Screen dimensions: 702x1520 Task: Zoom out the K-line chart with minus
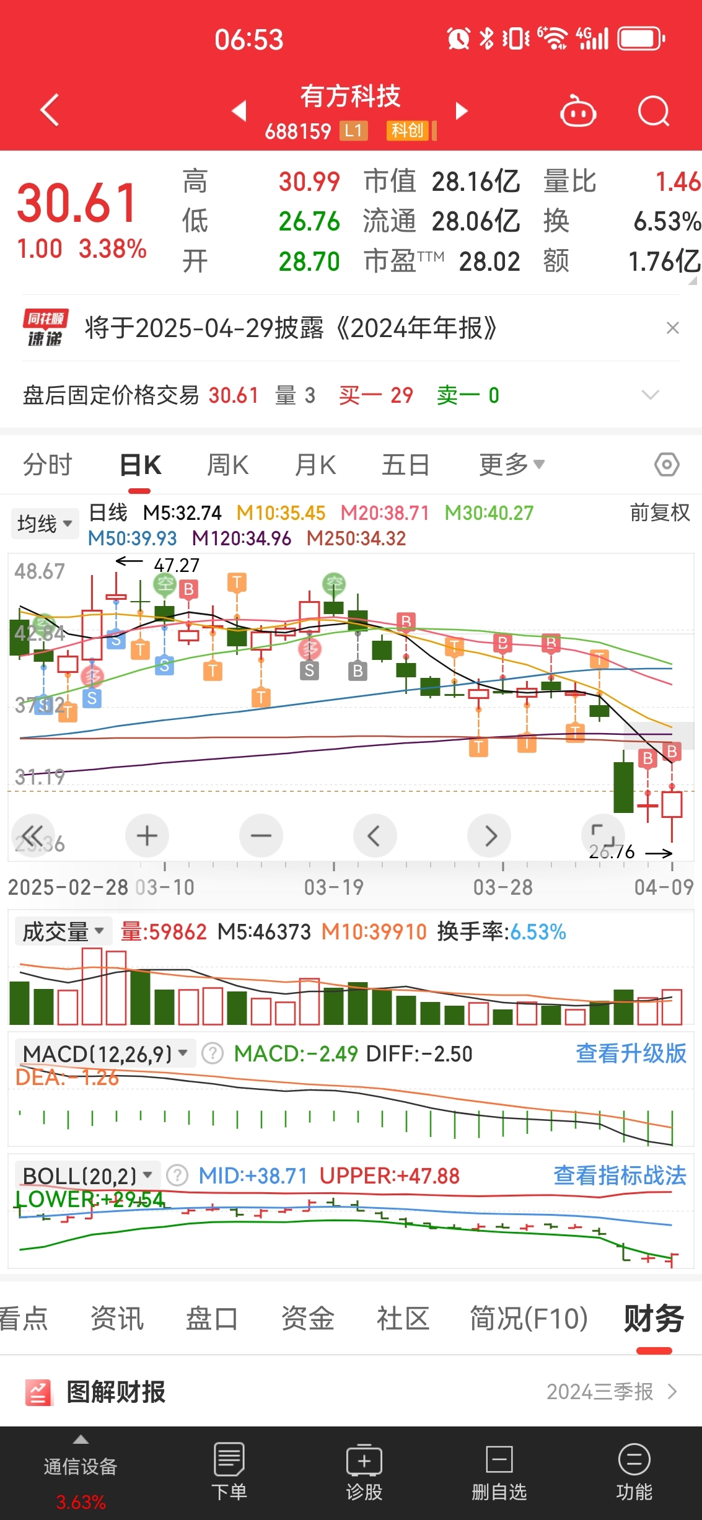pyautogui.click(x=261, y=836)
